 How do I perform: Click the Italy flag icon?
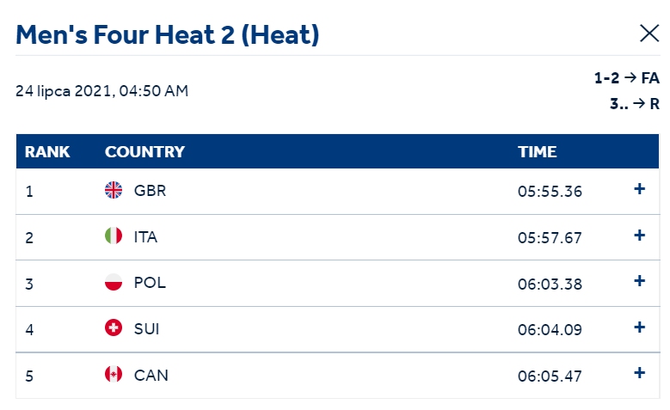click(x=114, y=236)
